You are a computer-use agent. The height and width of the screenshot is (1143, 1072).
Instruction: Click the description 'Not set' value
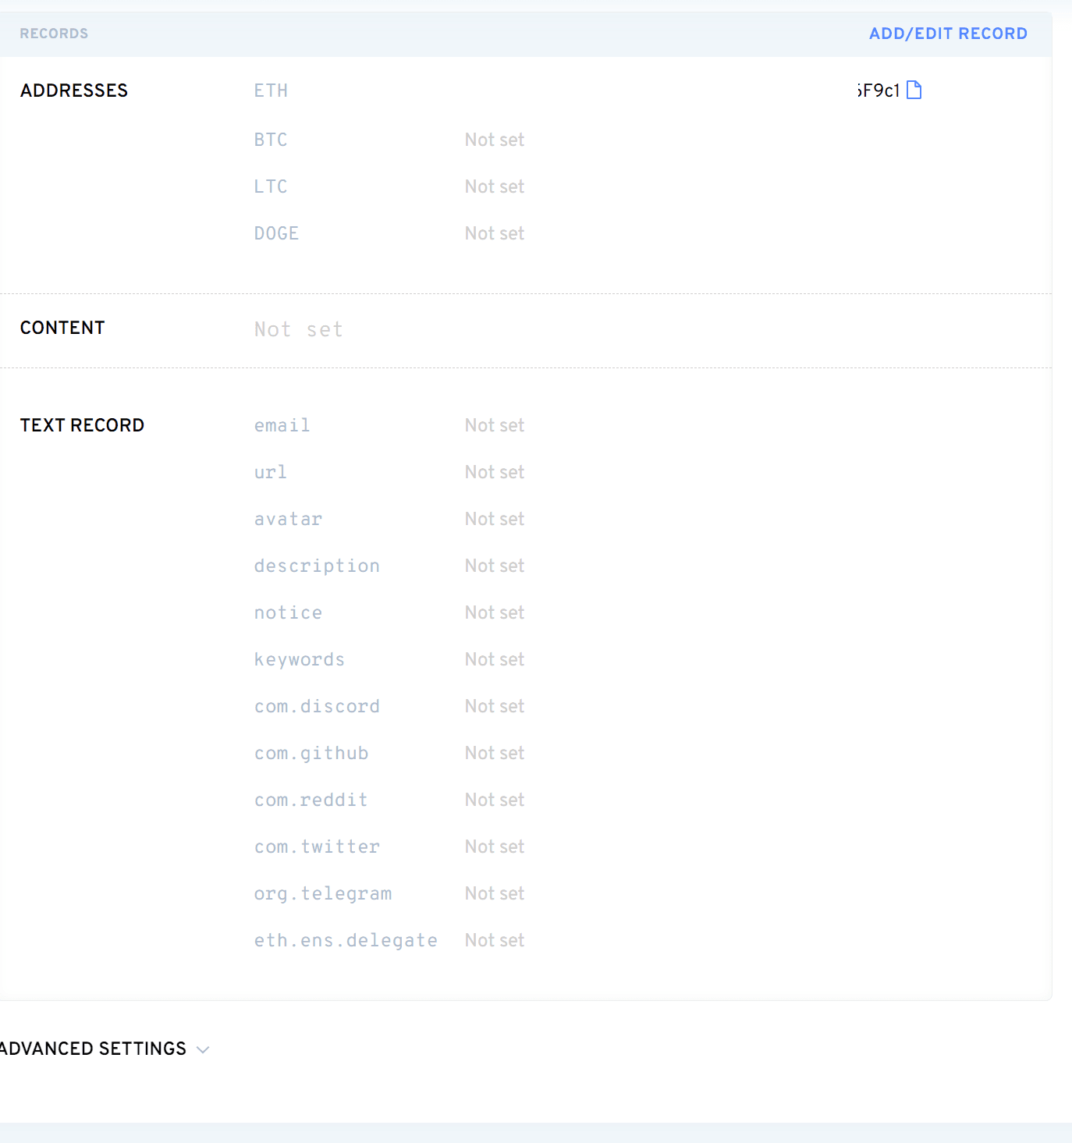(x=495, y=566)
